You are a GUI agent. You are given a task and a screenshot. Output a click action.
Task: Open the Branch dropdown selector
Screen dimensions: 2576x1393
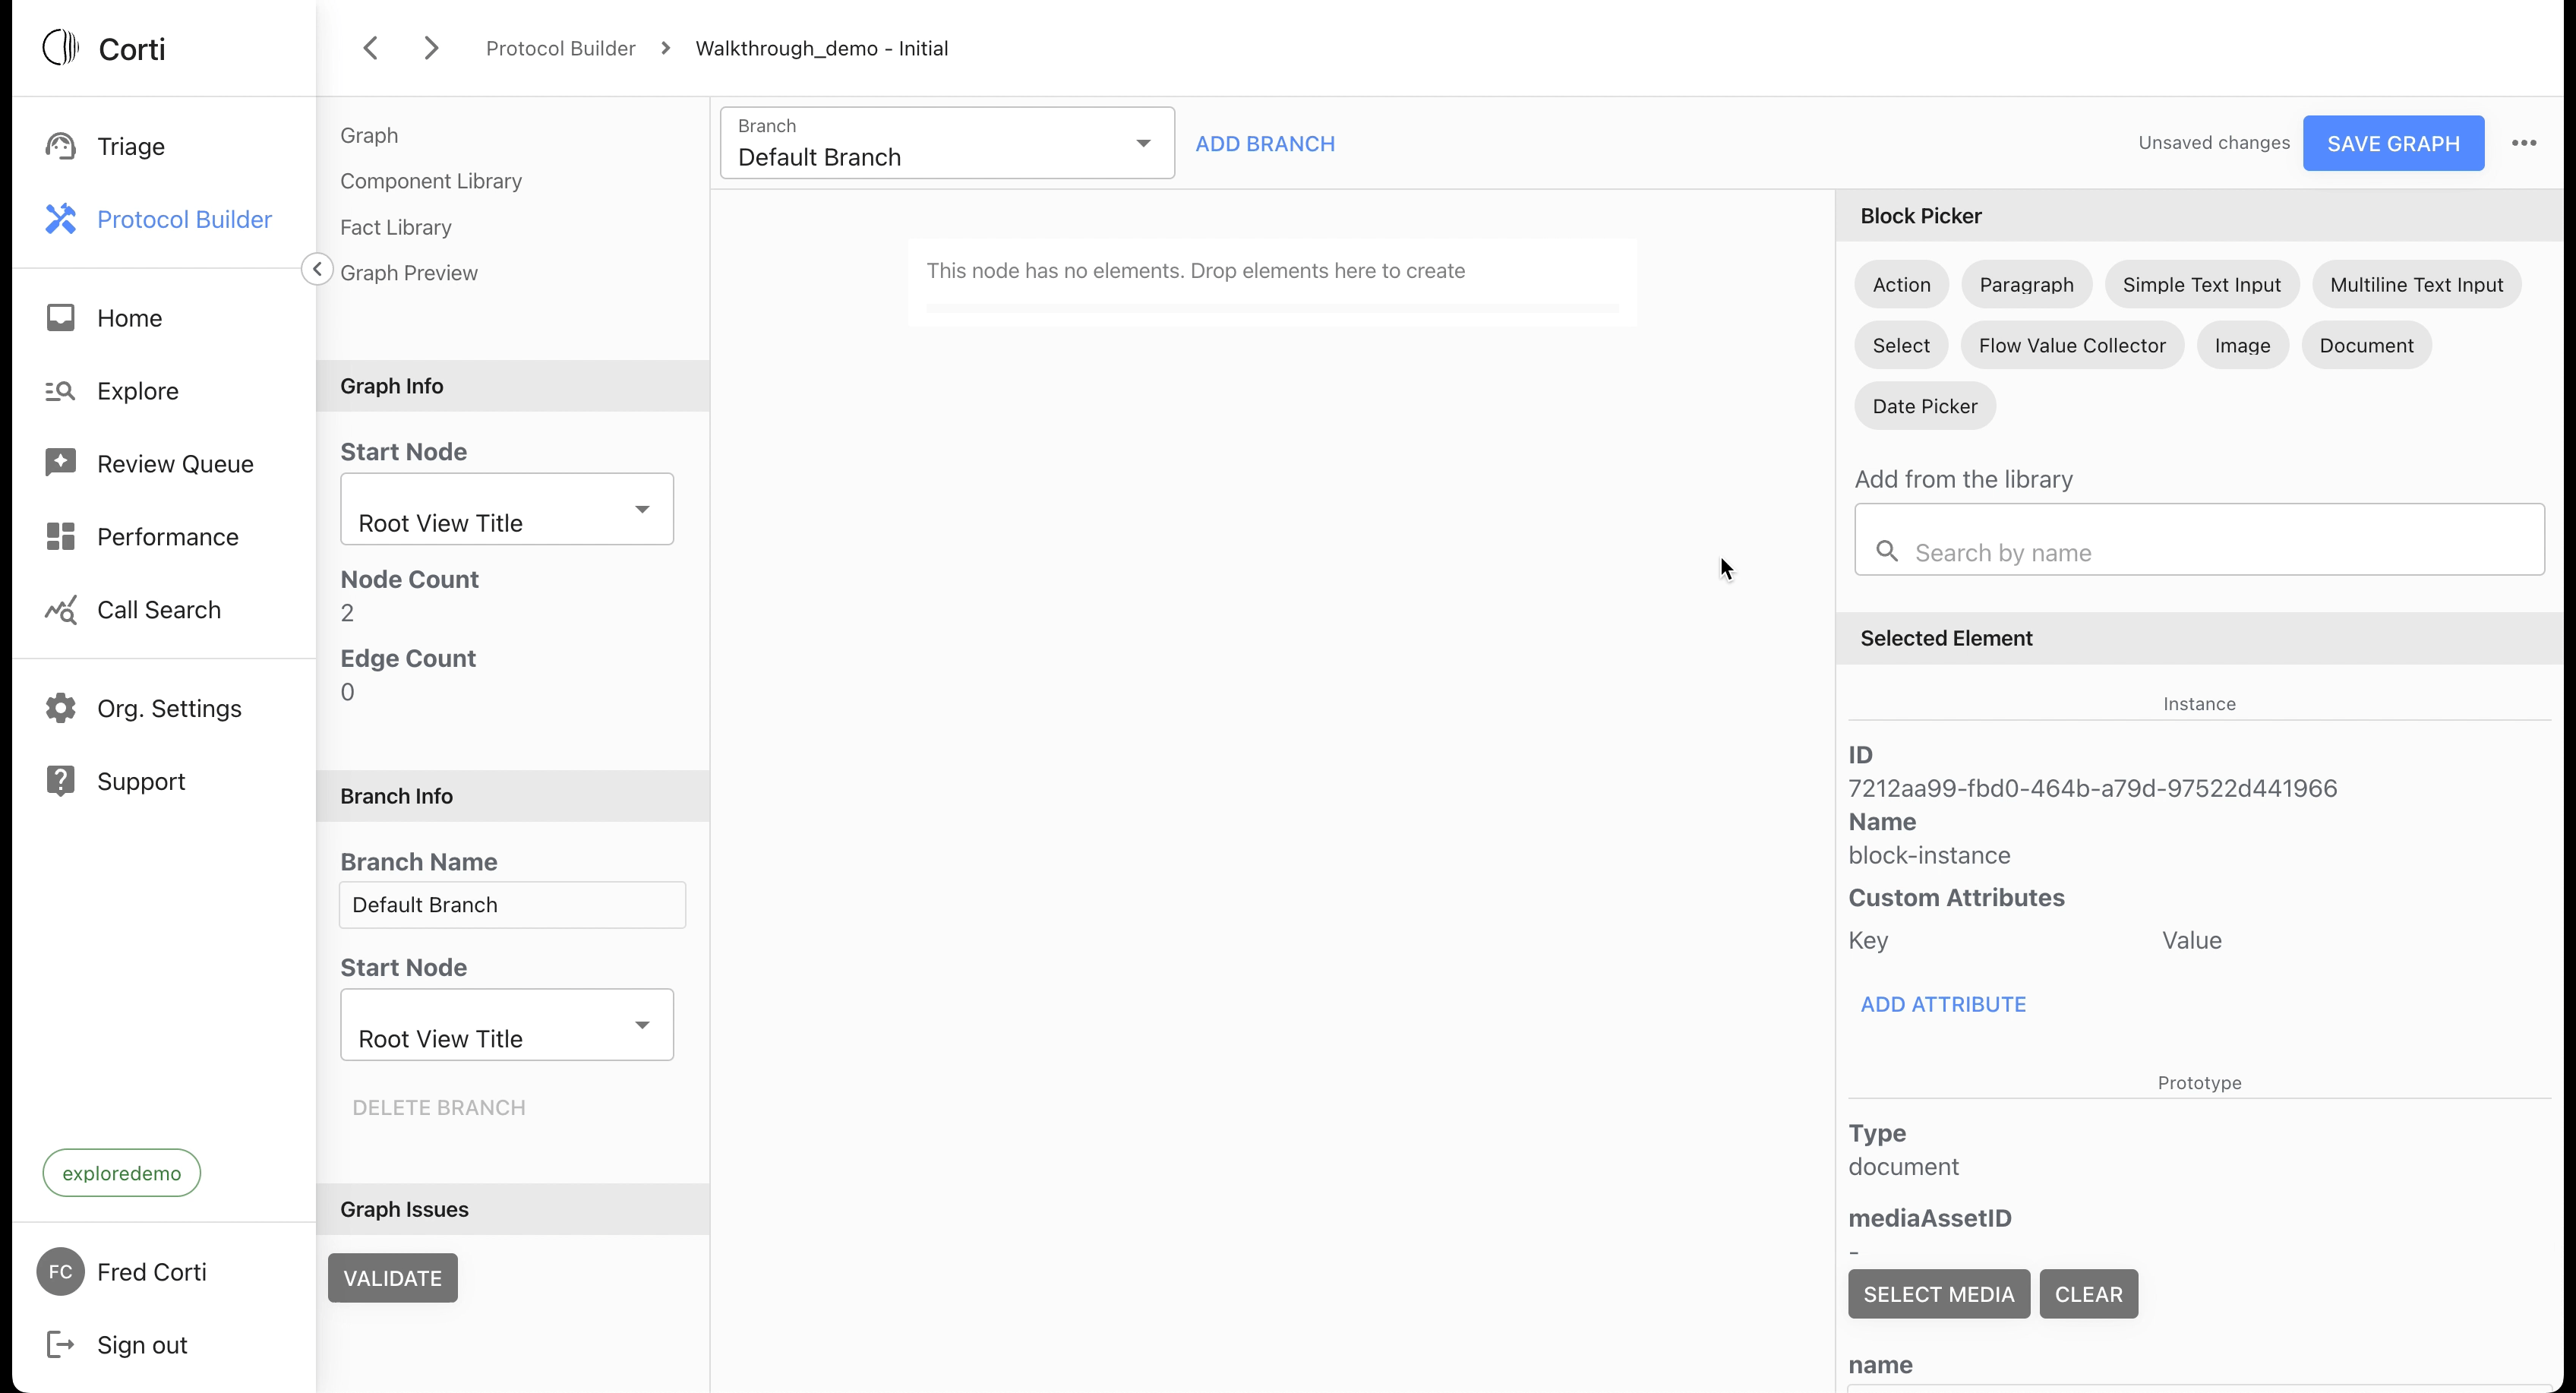coord(946,143)
